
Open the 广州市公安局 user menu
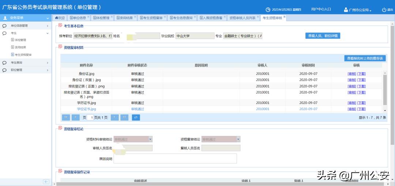(358, 10)
